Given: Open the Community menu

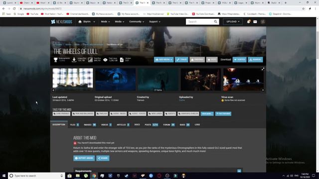Looking at the screenshot, I should tap(137, 22).
